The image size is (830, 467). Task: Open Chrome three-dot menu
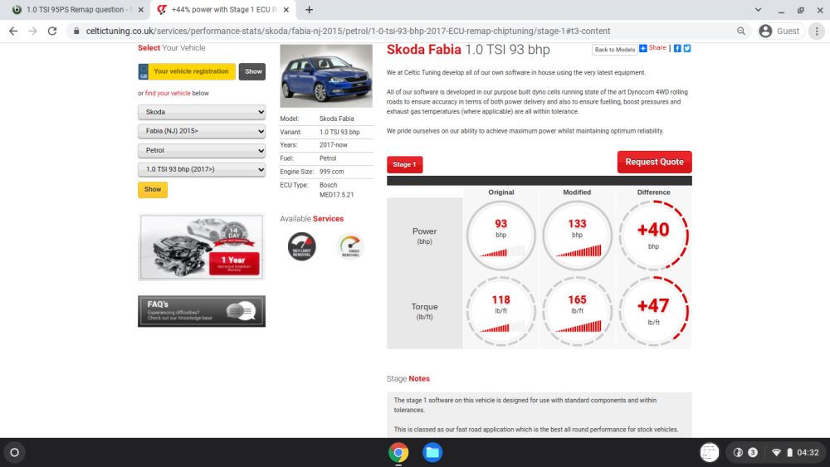[817, 32]
